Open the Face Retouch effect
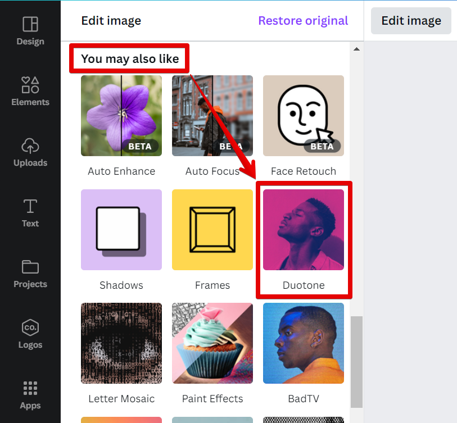The width and height of the screenshot is (457, 423). (x=304, y=116)
